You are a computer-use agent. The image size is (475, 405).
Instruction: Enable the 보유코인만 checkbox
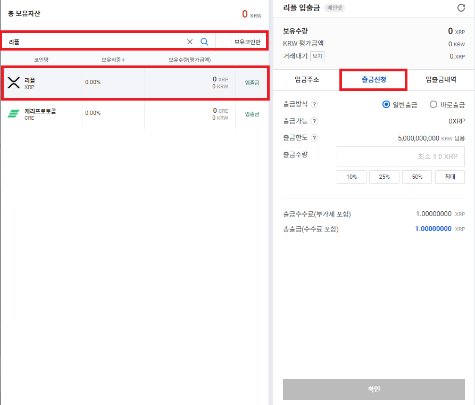(x=226, y=42)
